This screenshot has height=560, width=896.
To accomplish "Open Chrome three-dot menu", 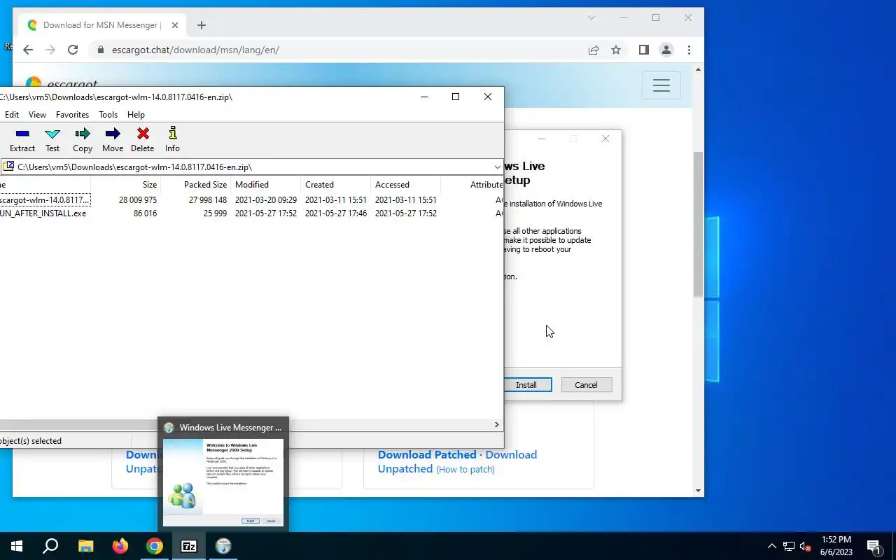I will 689,50.
